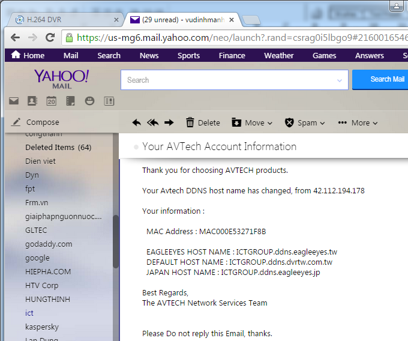408x341 pixels.
Task: Open the fpt folder
Action: (x=30, y=189)
